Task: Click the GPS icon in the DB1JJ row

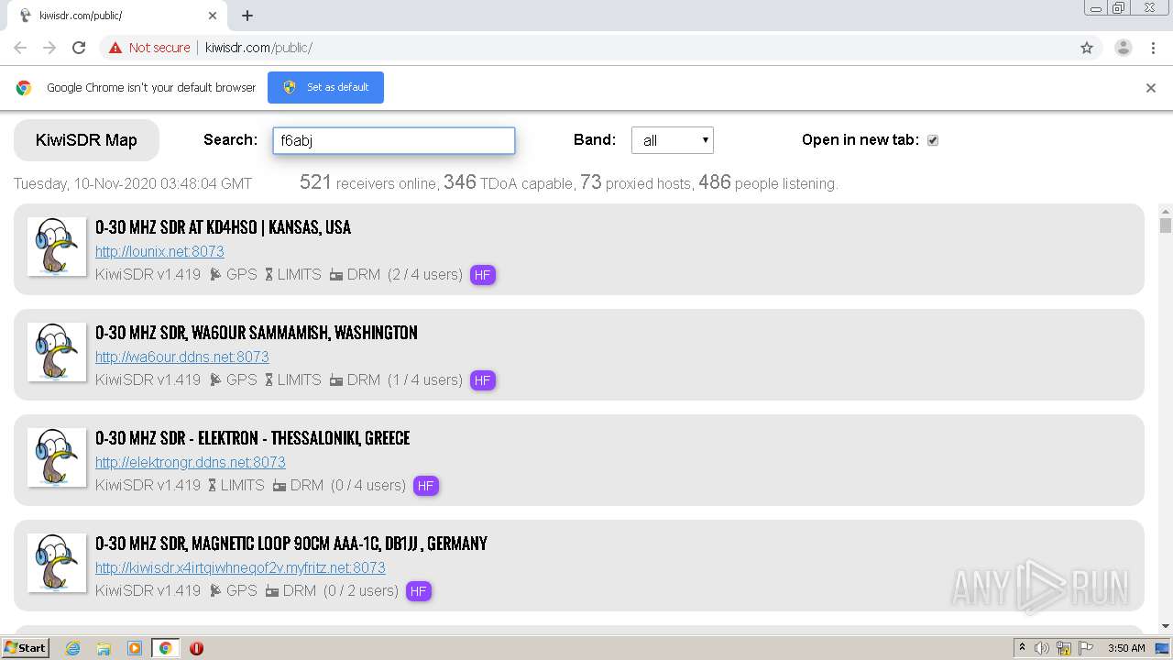Action: [215, 591]
